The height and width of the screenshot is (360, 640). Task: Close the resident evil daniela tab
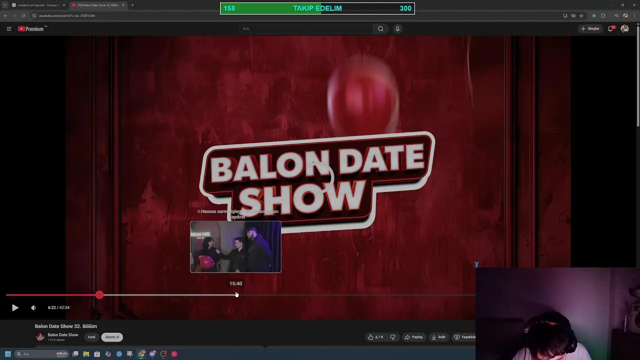pos(64,5)
